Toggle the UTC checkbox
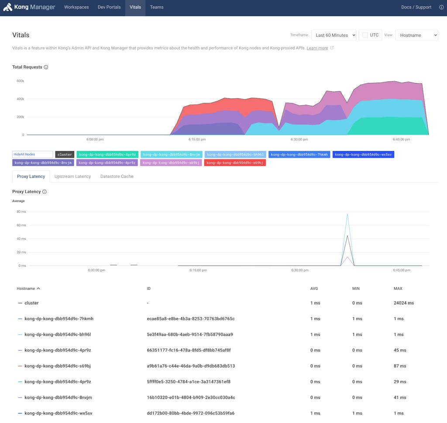The height and width of the screenshot is (423, 447). coord(365,35)
